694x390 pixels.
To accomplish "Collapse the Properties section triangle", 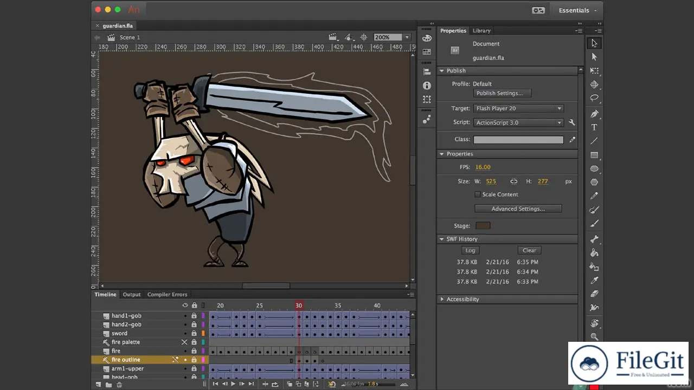I will (442, 154).
